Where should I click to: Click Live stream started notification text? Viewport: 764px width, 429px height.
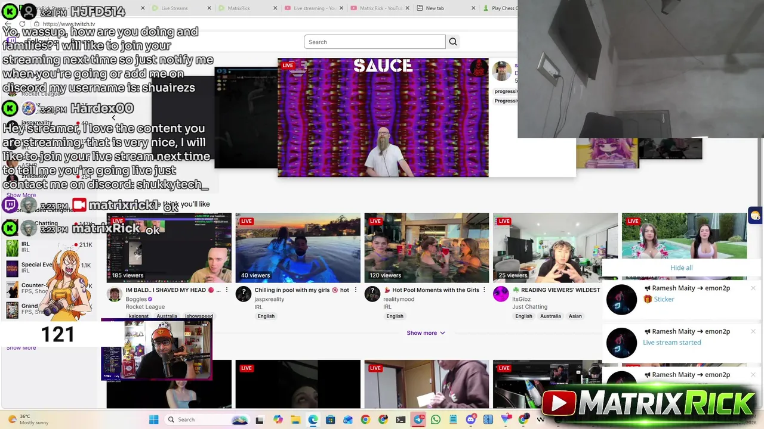pos(671,343)
